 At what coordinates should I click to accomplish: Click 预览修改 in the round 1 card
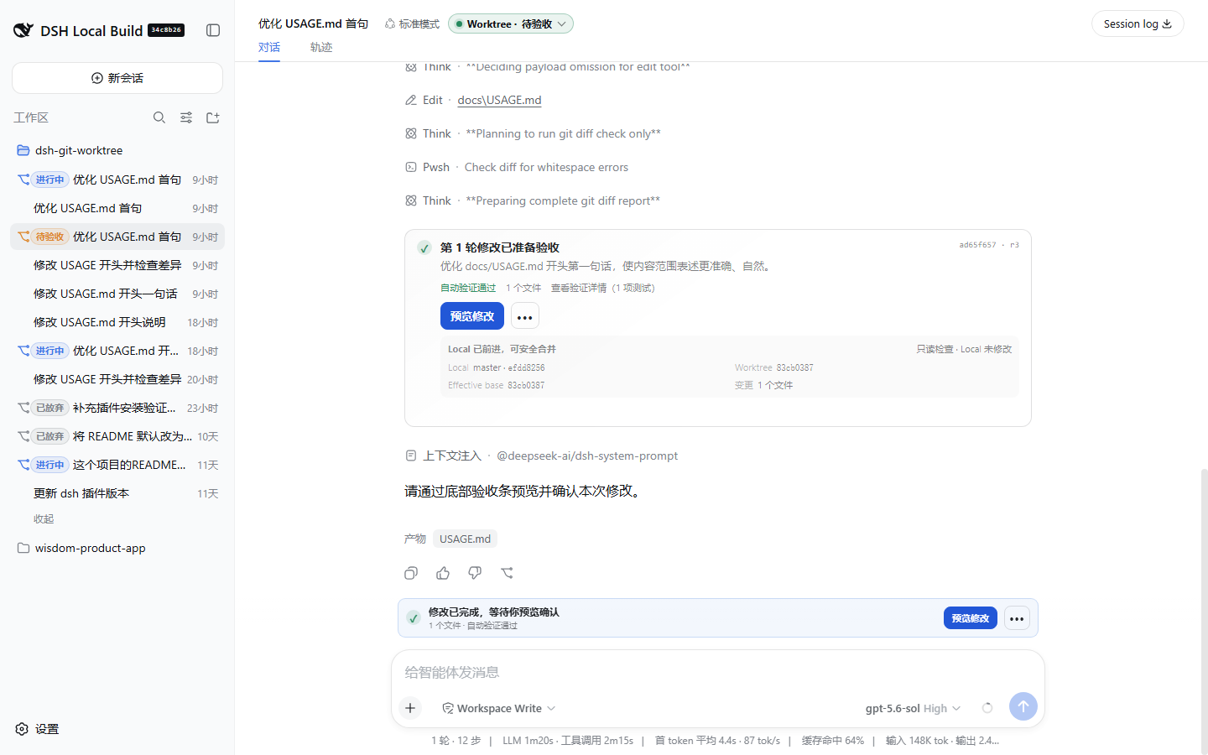coord(472,316)
